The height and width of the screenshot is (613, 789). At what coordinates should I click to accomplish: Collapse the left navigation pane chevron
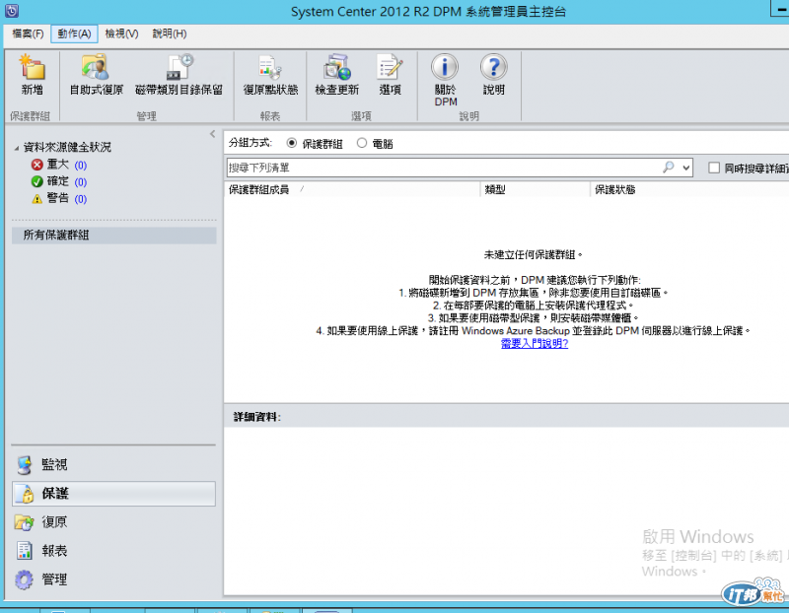212,134
